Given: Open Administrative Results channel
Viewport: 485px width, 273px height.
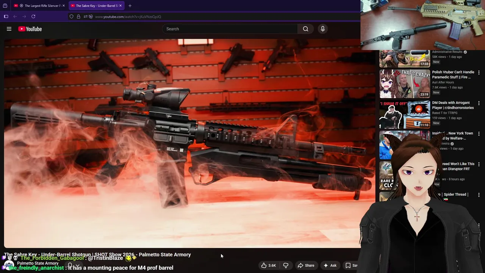Looking at the screenshot, I should coord(447,52).
